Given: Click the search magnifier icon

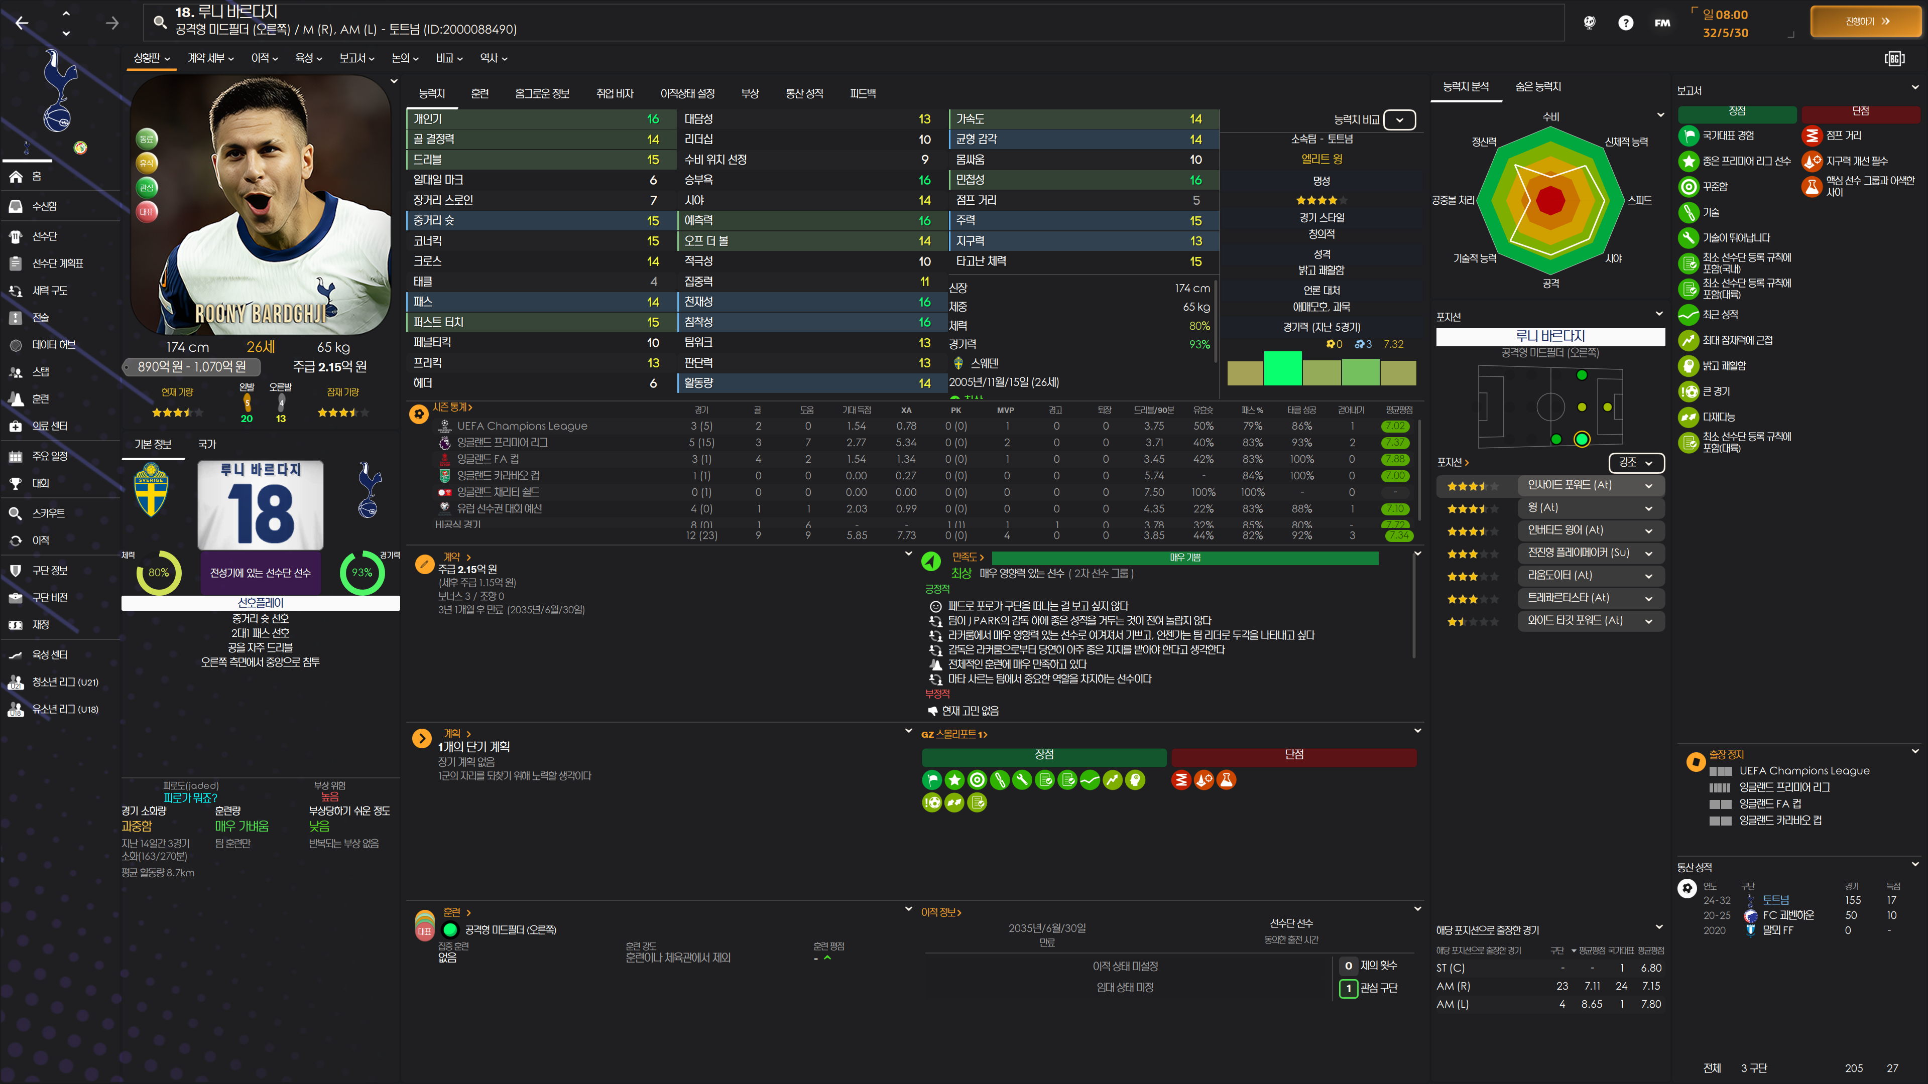Looking at the screenshot, I should (x=160, y=22).
